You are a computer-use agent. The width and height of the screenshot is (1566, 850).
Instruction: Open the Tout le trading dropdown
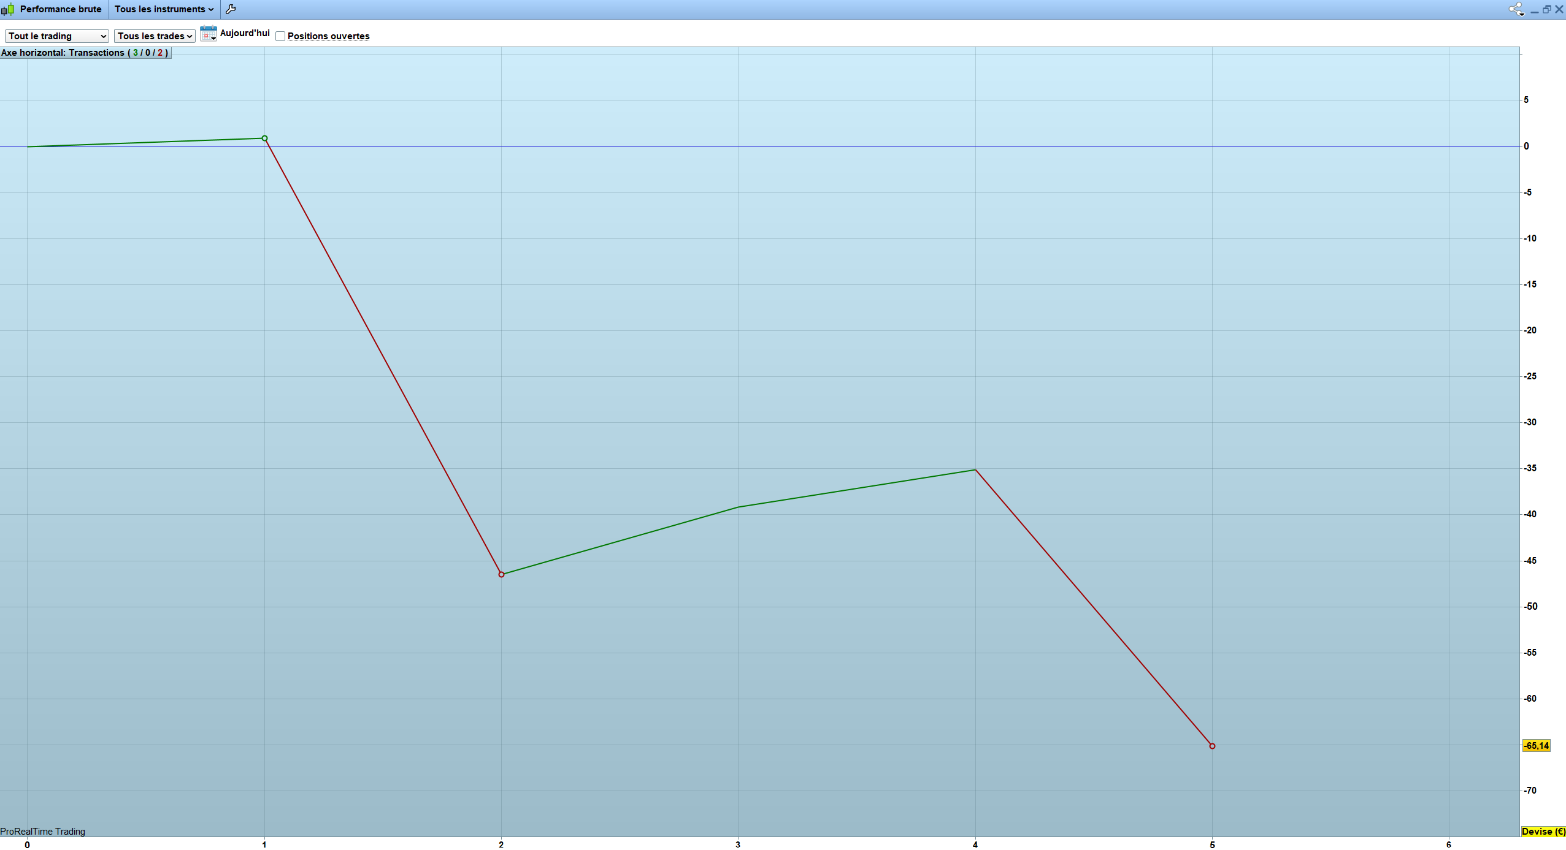pyautogui.click(x=57, y=36)
